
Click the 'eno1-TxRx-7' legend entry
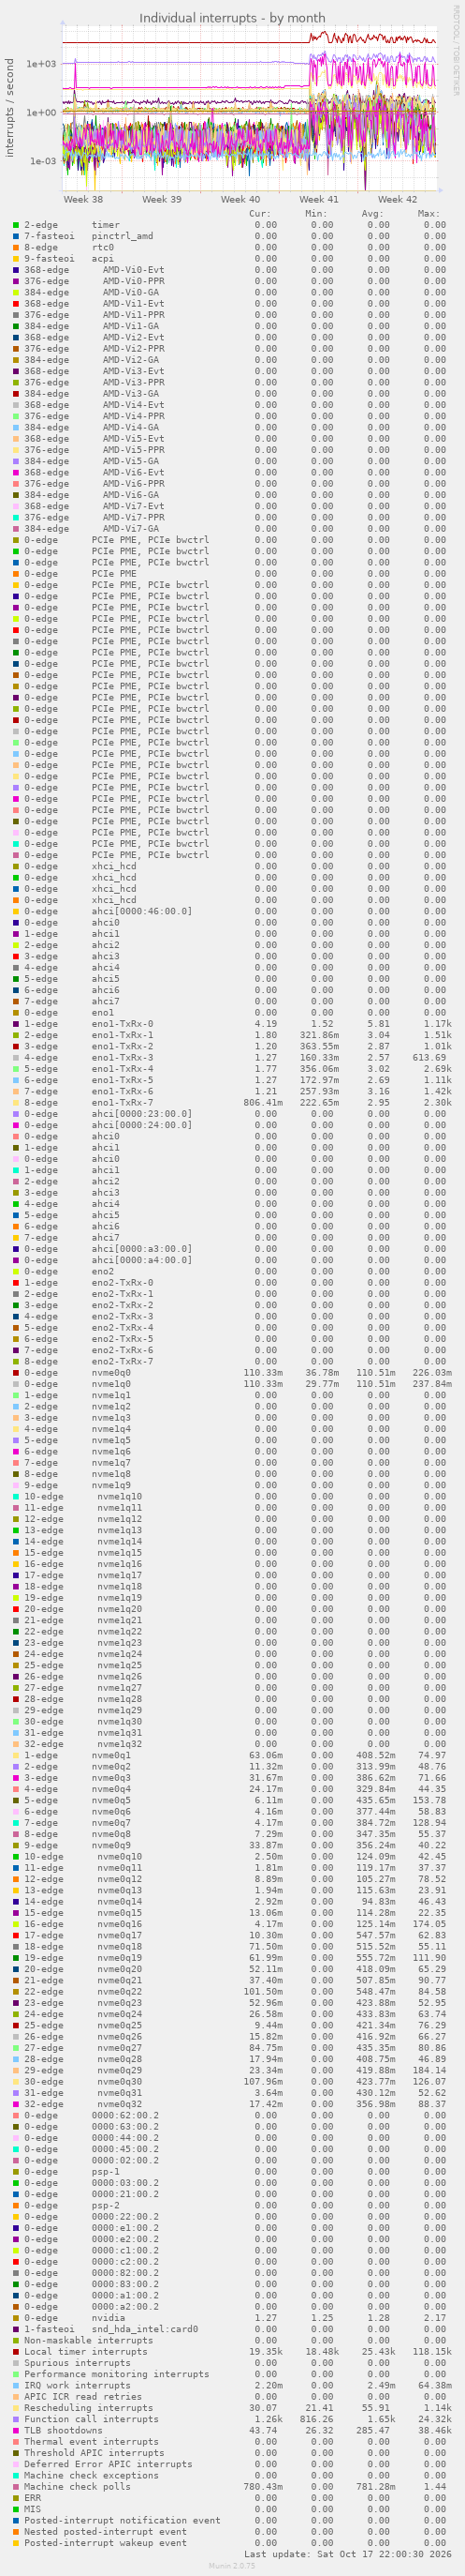(123, 1102)
